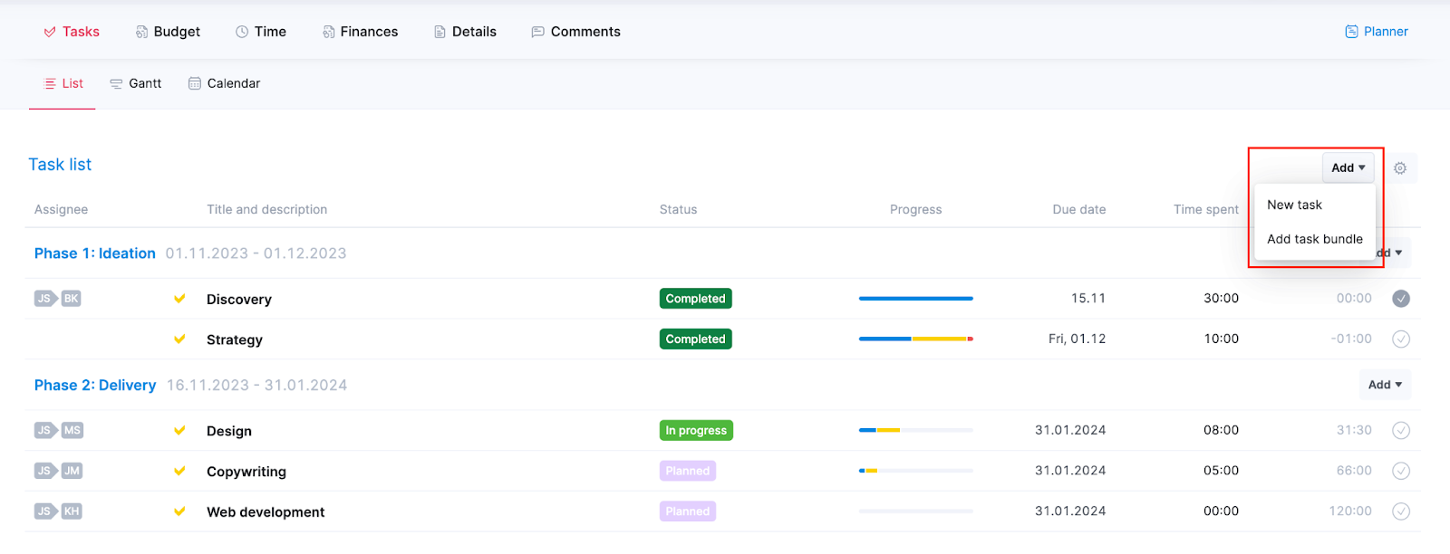
Task: Click Strategy due date Fri, 01.12
Action: click(x=1078, y=339)
